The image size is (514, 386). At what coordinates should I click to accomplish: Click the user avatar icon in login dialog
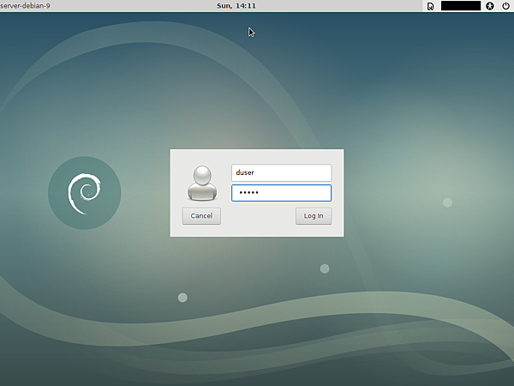[203, 181]
